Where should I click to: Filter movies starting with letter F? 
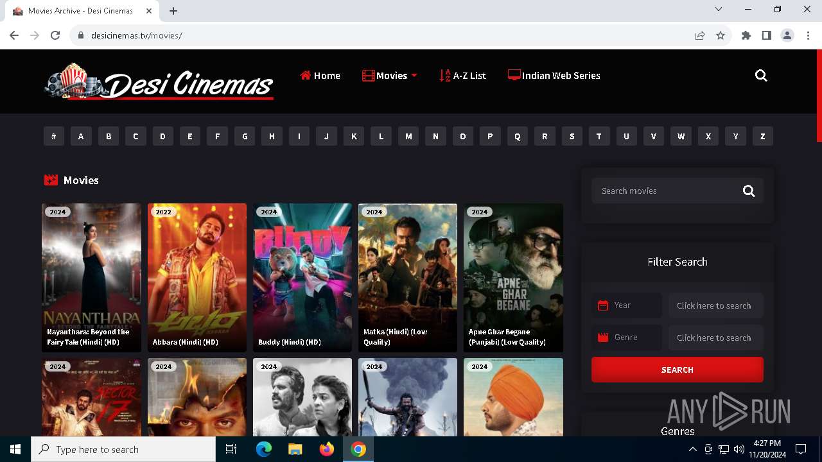(x=218, y=136)
